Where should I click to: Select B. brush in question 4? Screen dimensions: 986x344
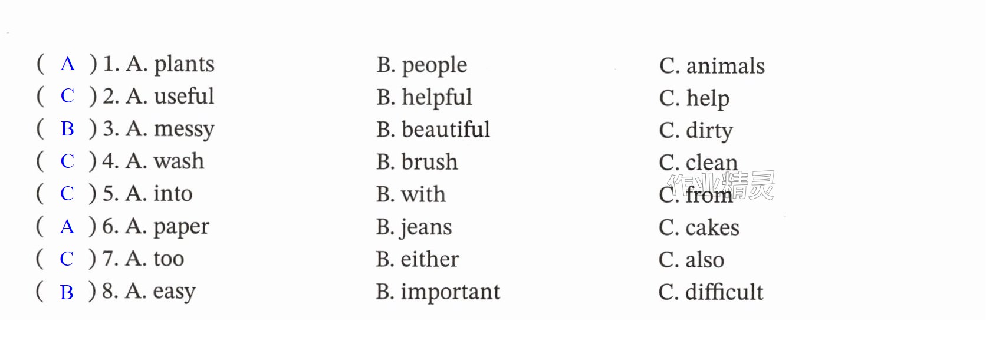coord(417,162)
